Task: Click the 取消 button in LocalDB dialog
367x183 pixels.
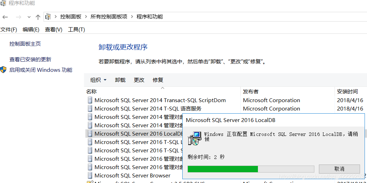Action: [x=339, y=169]
